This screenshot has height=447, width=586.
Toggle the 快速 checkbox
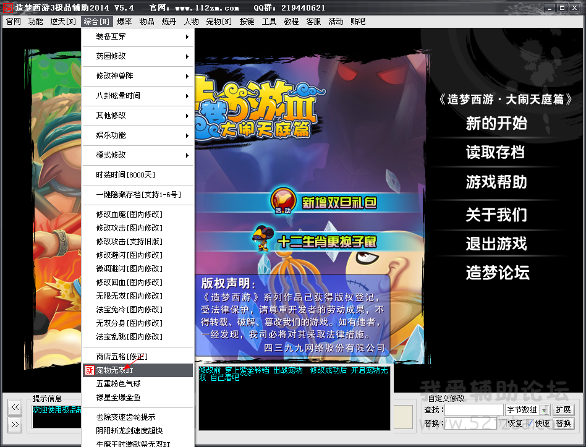click(x=531, y=424)
